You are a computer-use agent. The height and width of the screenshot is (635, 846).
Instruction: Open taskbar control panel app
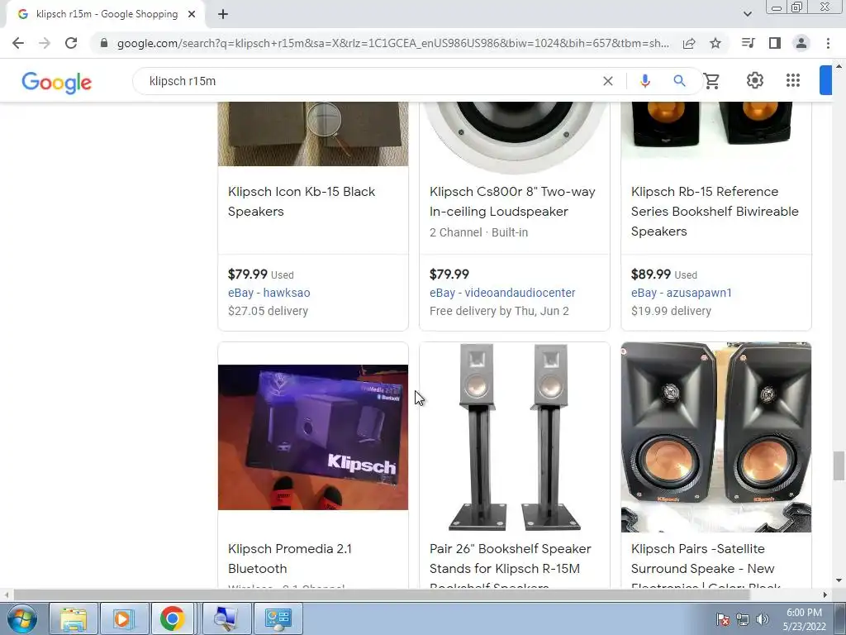[278, 618]
